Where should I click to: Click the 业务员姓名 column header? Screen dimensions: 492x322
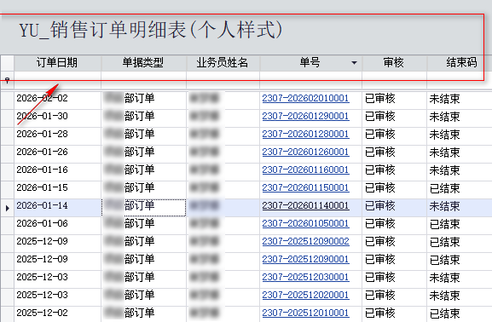[223, 63]
